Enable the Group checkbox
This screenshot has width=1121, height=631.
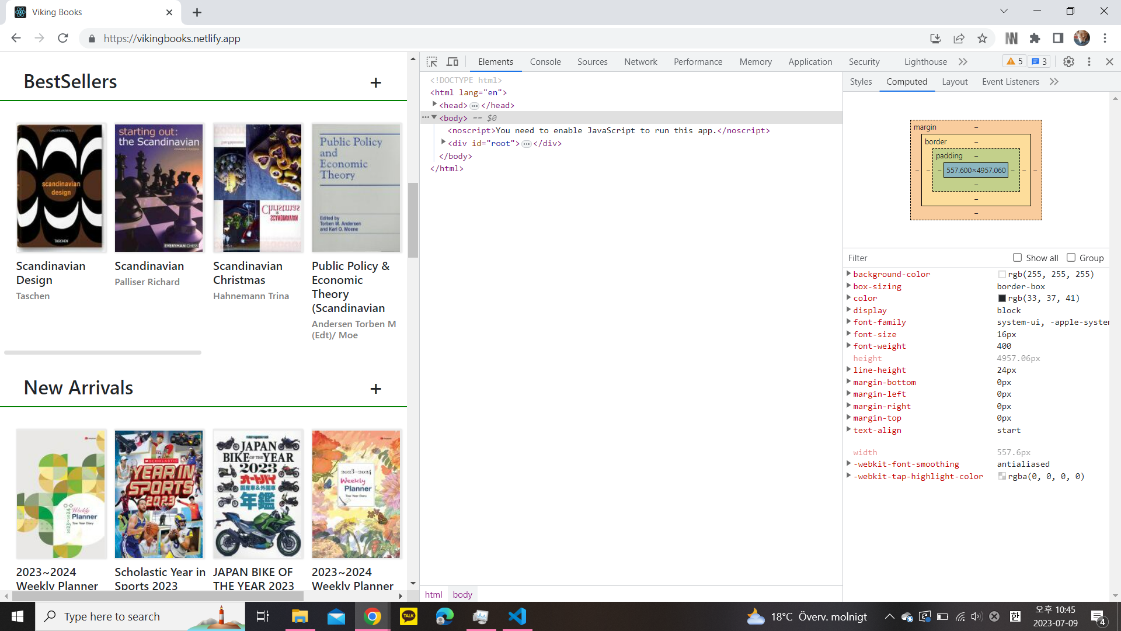(1071, 257)
